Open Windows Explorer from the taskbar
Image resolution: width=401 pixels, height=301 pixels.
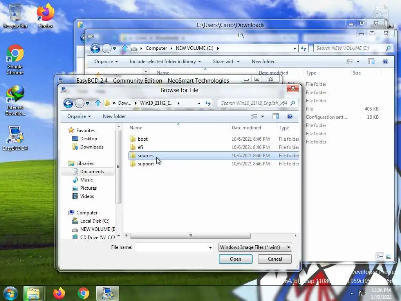33,293
